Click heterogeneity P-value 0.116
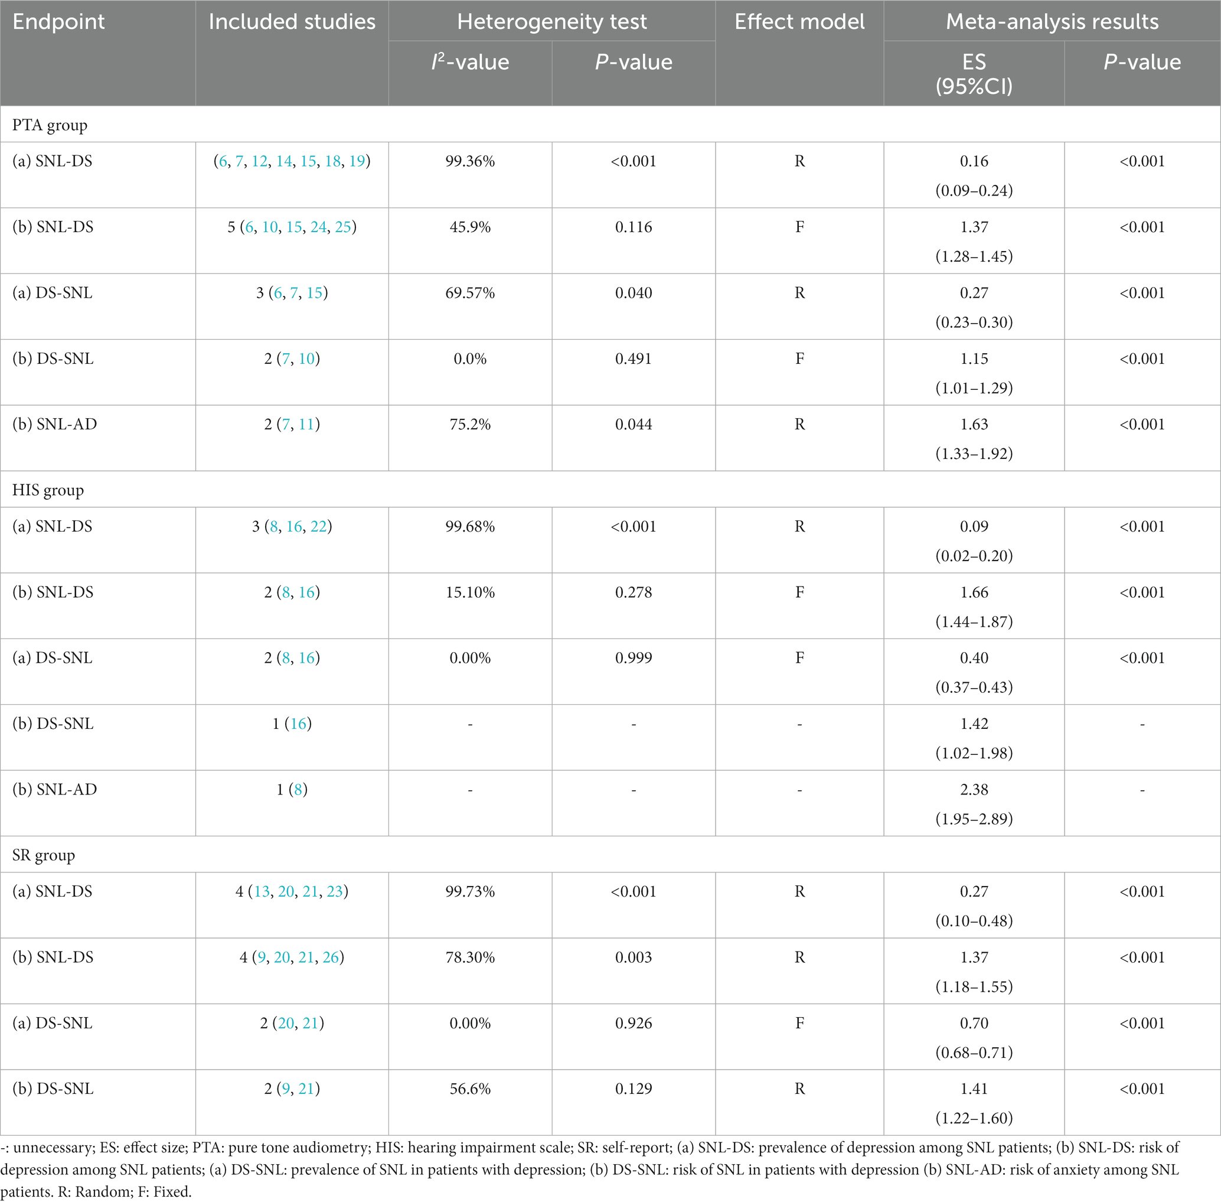 click(x=634, y=227)
